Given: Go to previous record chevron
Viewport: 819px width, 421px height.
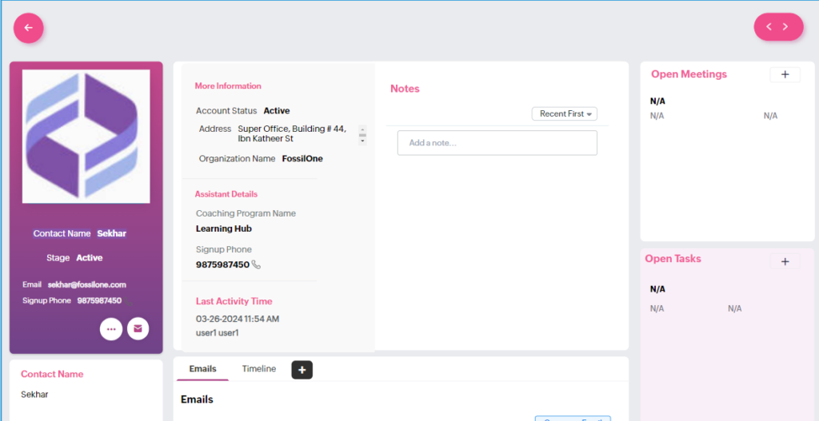Looking at the screenshot, I should pos(769,26).
